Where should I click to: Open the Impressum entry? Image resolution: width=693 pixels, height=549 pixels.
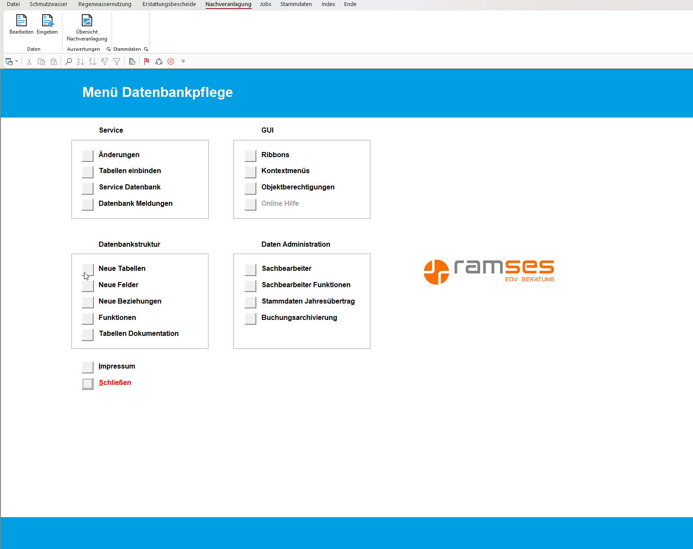coord(88,367)
